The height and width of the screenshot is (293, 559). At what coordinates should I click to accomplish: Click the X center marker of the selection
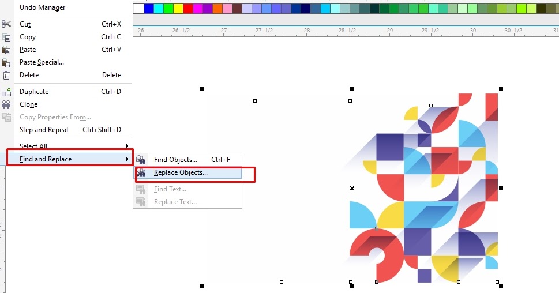(352, 188)
